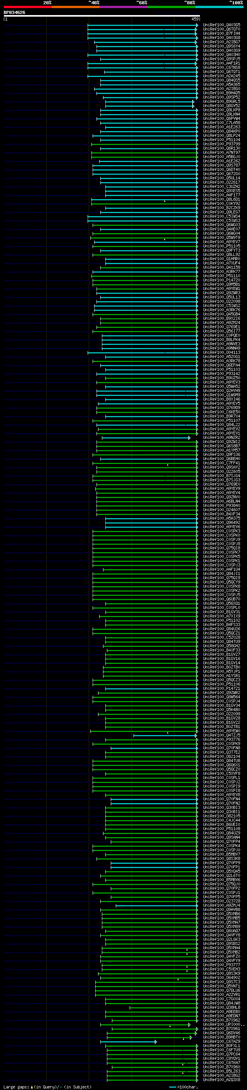
Task: Click hit label UniRef100_Q672G0
Action: (222, 174)
